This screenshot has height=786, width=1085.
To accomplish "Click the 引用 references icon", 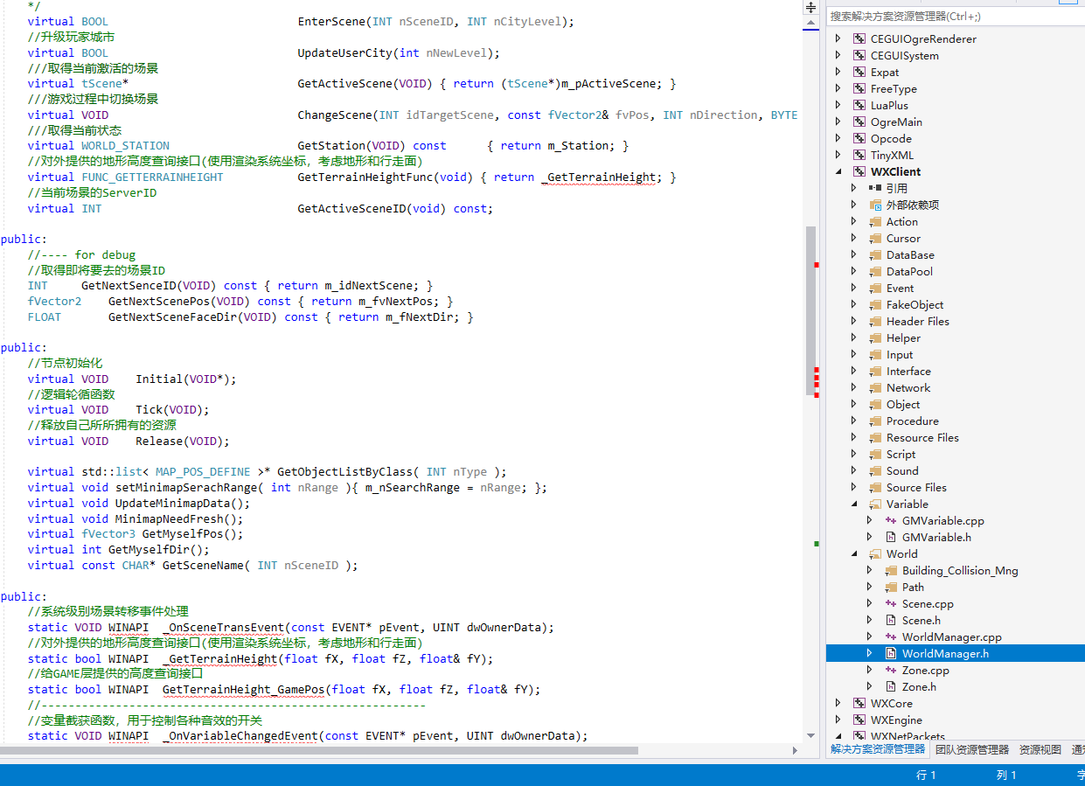I will (875, 189).
